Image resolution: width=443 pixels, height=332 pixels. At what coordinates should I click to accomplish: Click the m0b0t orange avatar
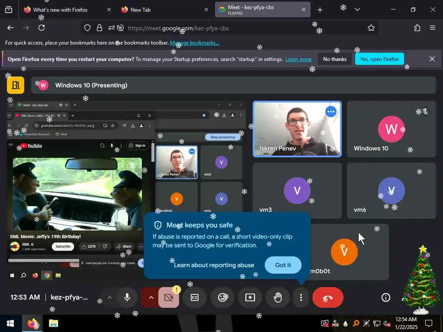344,252
